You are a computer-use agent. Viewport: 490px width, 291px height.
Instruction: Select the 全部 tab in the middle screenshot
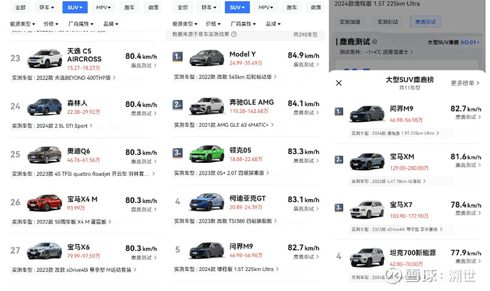coord(183,7)
